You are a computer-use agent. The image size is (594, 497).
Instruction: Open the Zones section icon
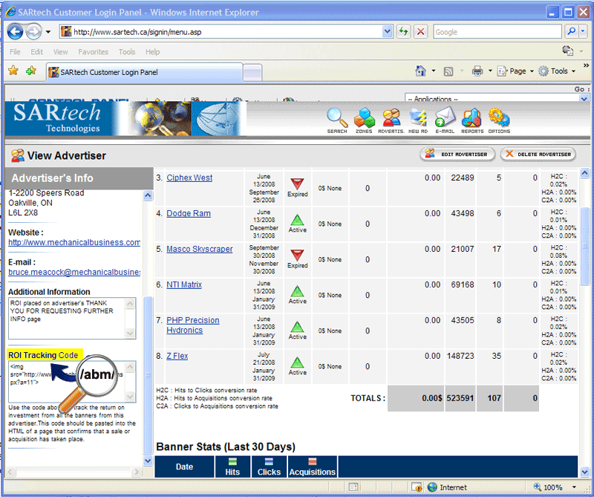pos(364,120)
